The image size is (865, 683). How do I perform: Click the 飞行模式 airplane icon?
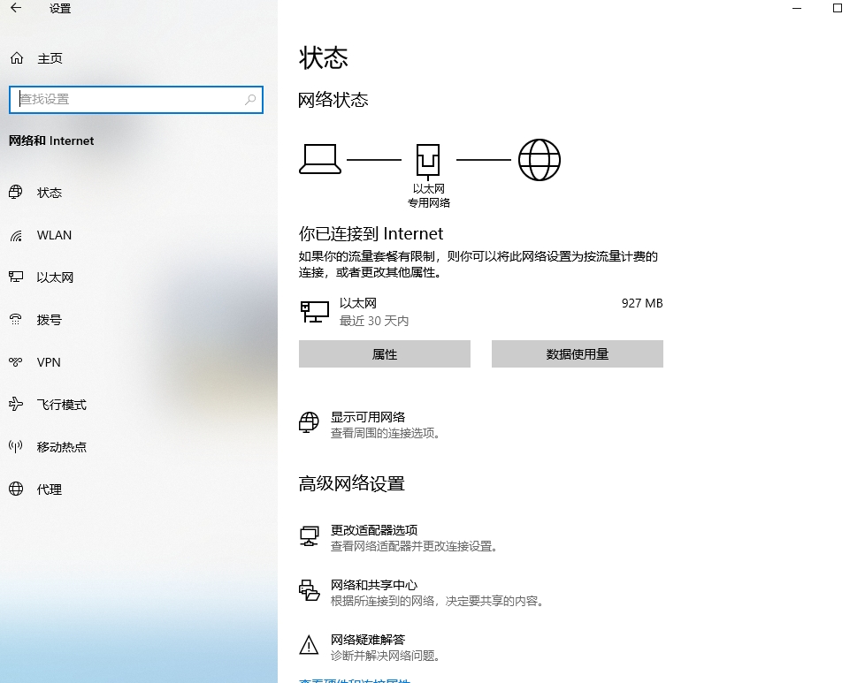click(x=16, y=404)
